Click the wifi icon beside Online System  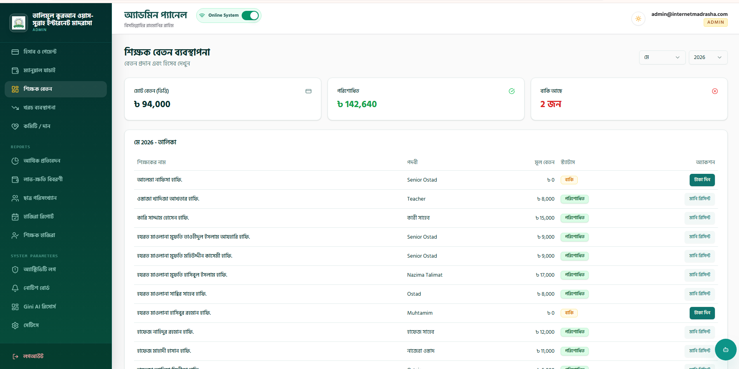coord(202,16)
